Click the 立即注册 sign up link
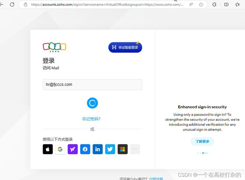Viewport: 245px width, 180px height. (x=156, y=178)
